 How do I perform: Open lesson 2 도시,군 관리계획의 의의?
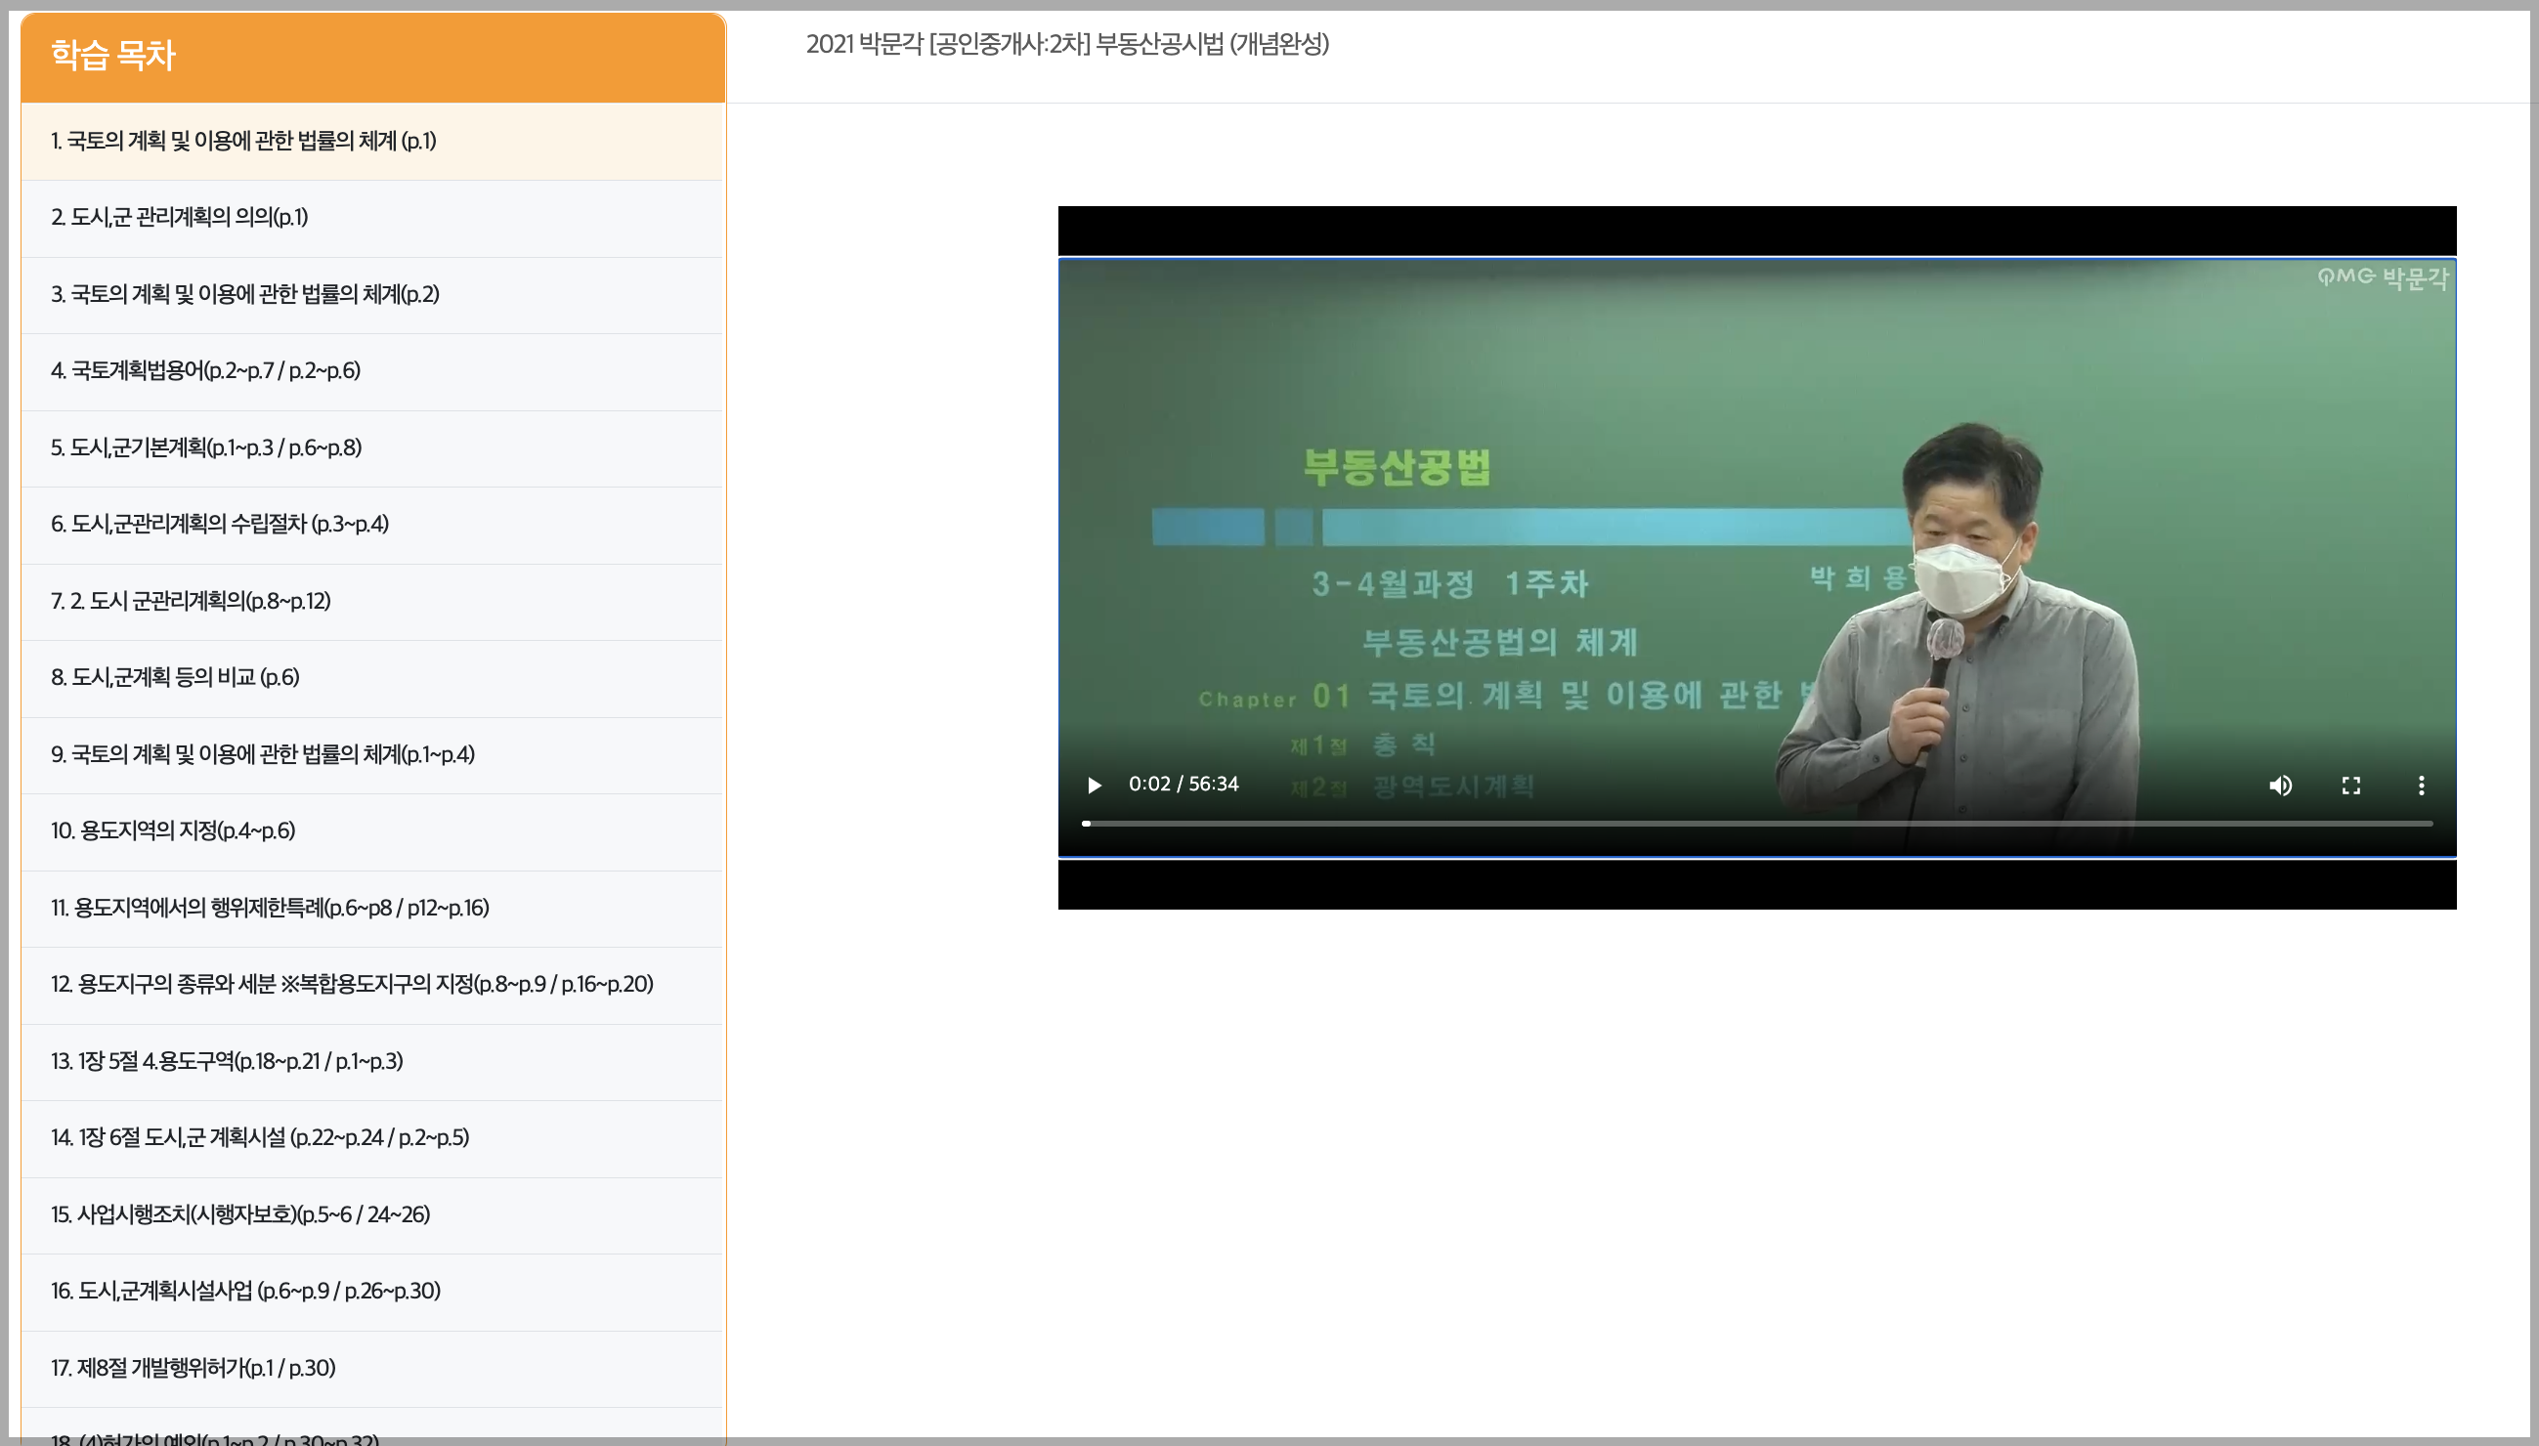[x=180, y=218]
